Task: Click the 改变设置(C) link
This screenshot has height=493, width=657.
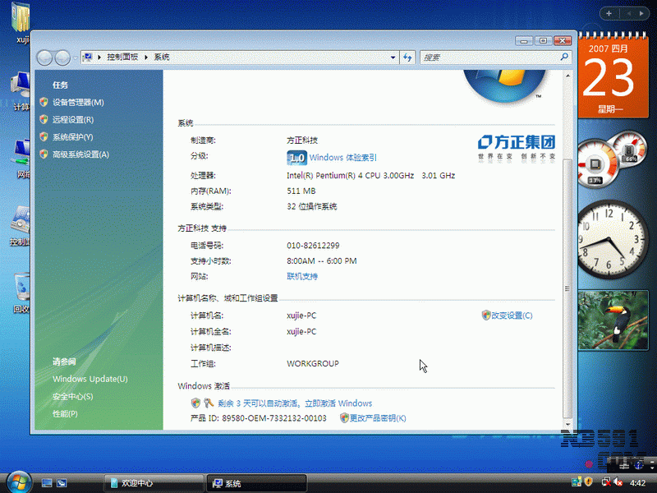Action: pos(511,316)
